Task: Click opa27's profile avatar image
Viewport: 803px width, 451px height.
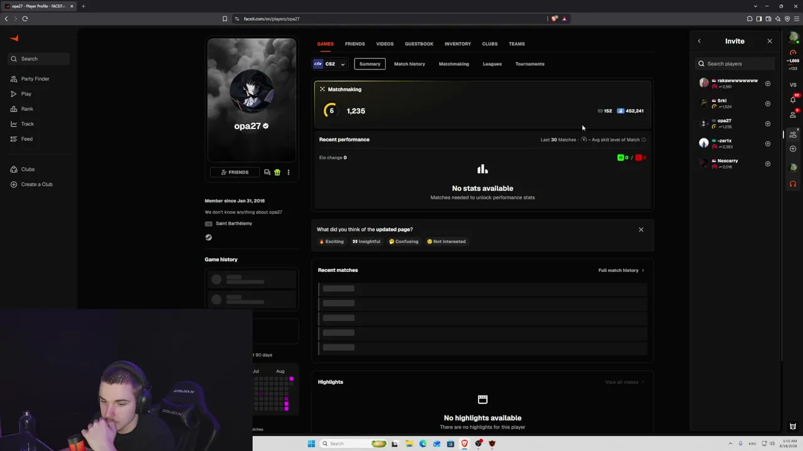Action: click(252, 90)
